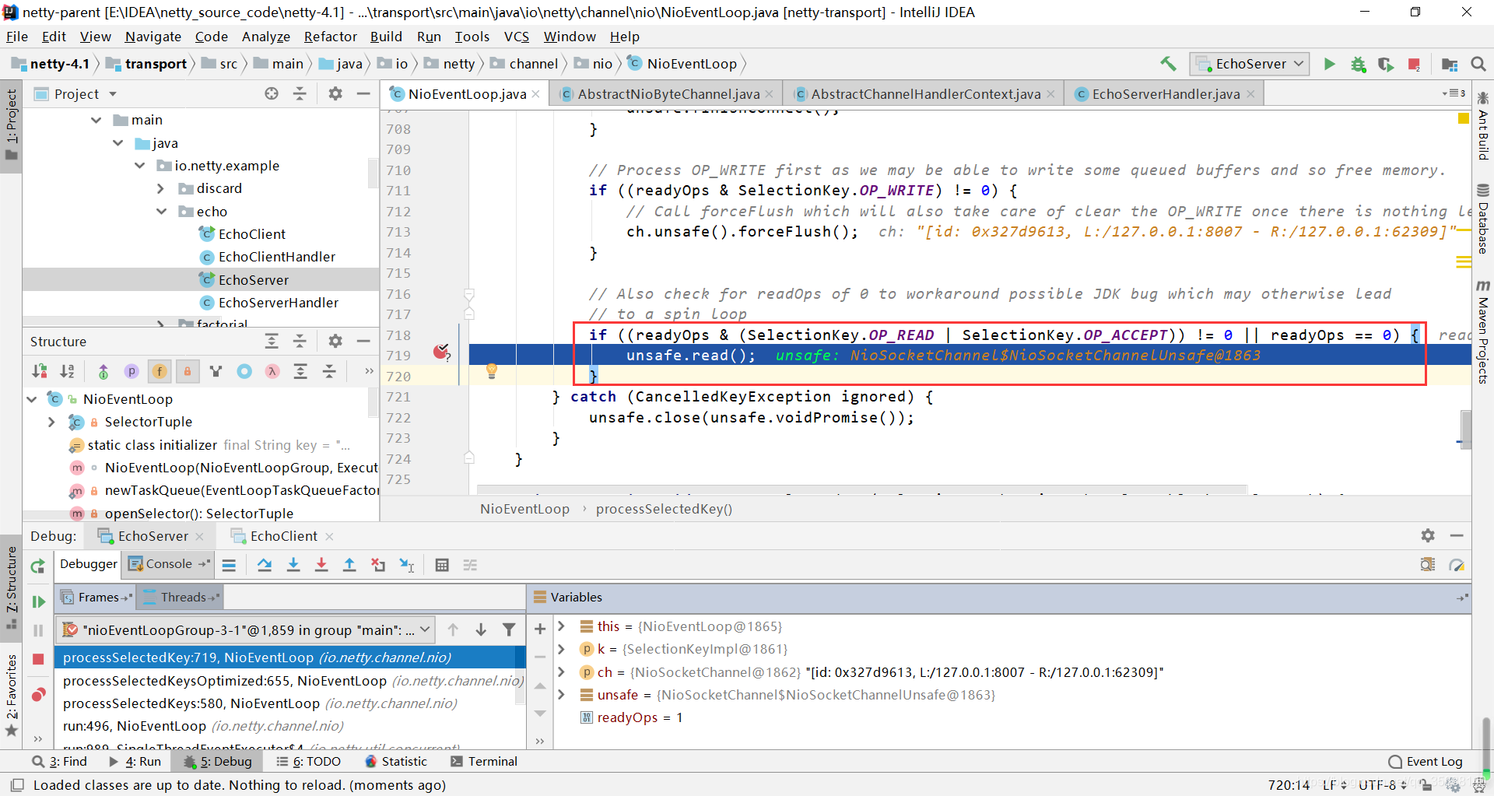
Task: Click the intention light bulb at line 720
Action: point(492,371)
